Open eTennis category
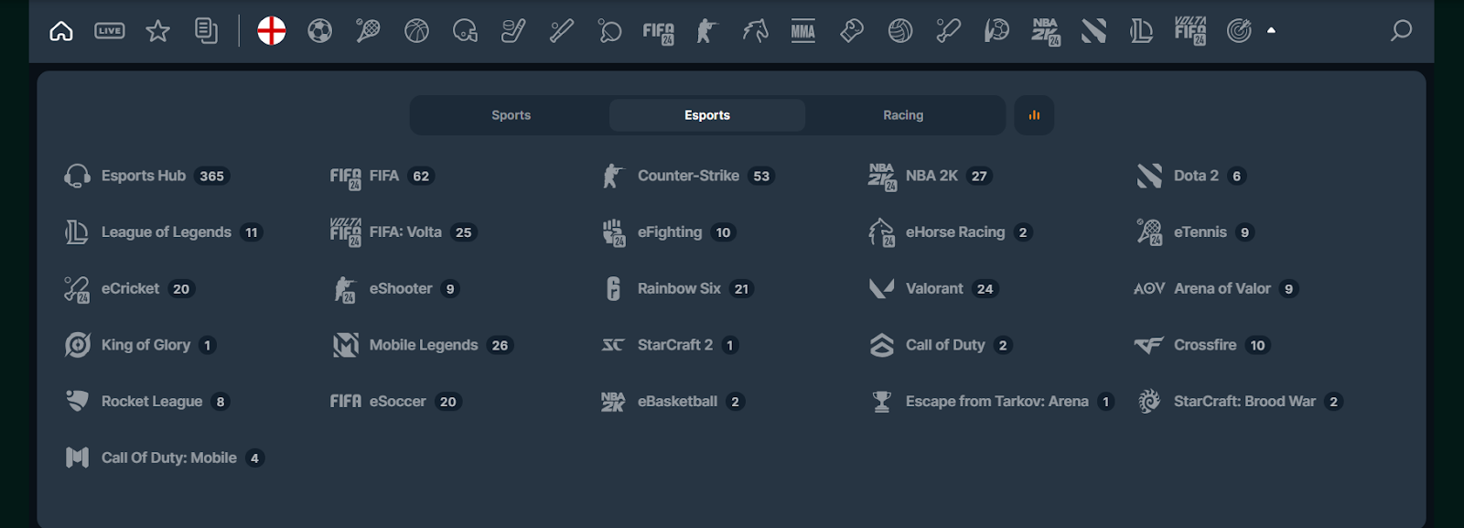 point(1195,232)
